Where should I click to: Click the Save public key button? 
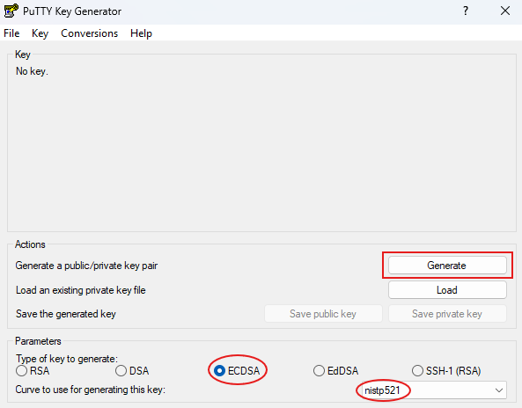point(323,314)
